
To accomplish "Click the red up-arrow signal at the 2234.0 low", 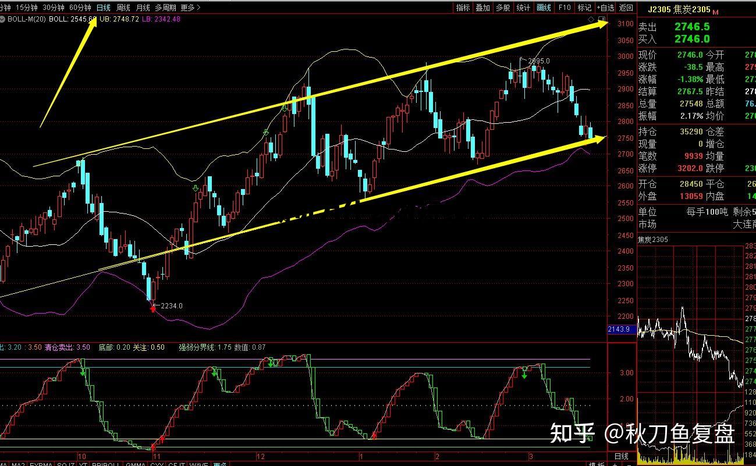I will pyautogui.click(x=153, y=308).
